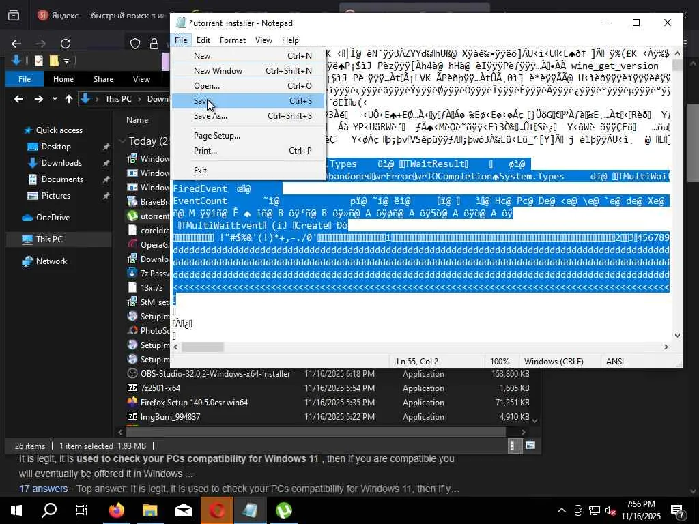Image resolution: width=699 pixels, height=524 pixels.
Task: Open Firefox from the taskbar
Action: pos(116,510)
